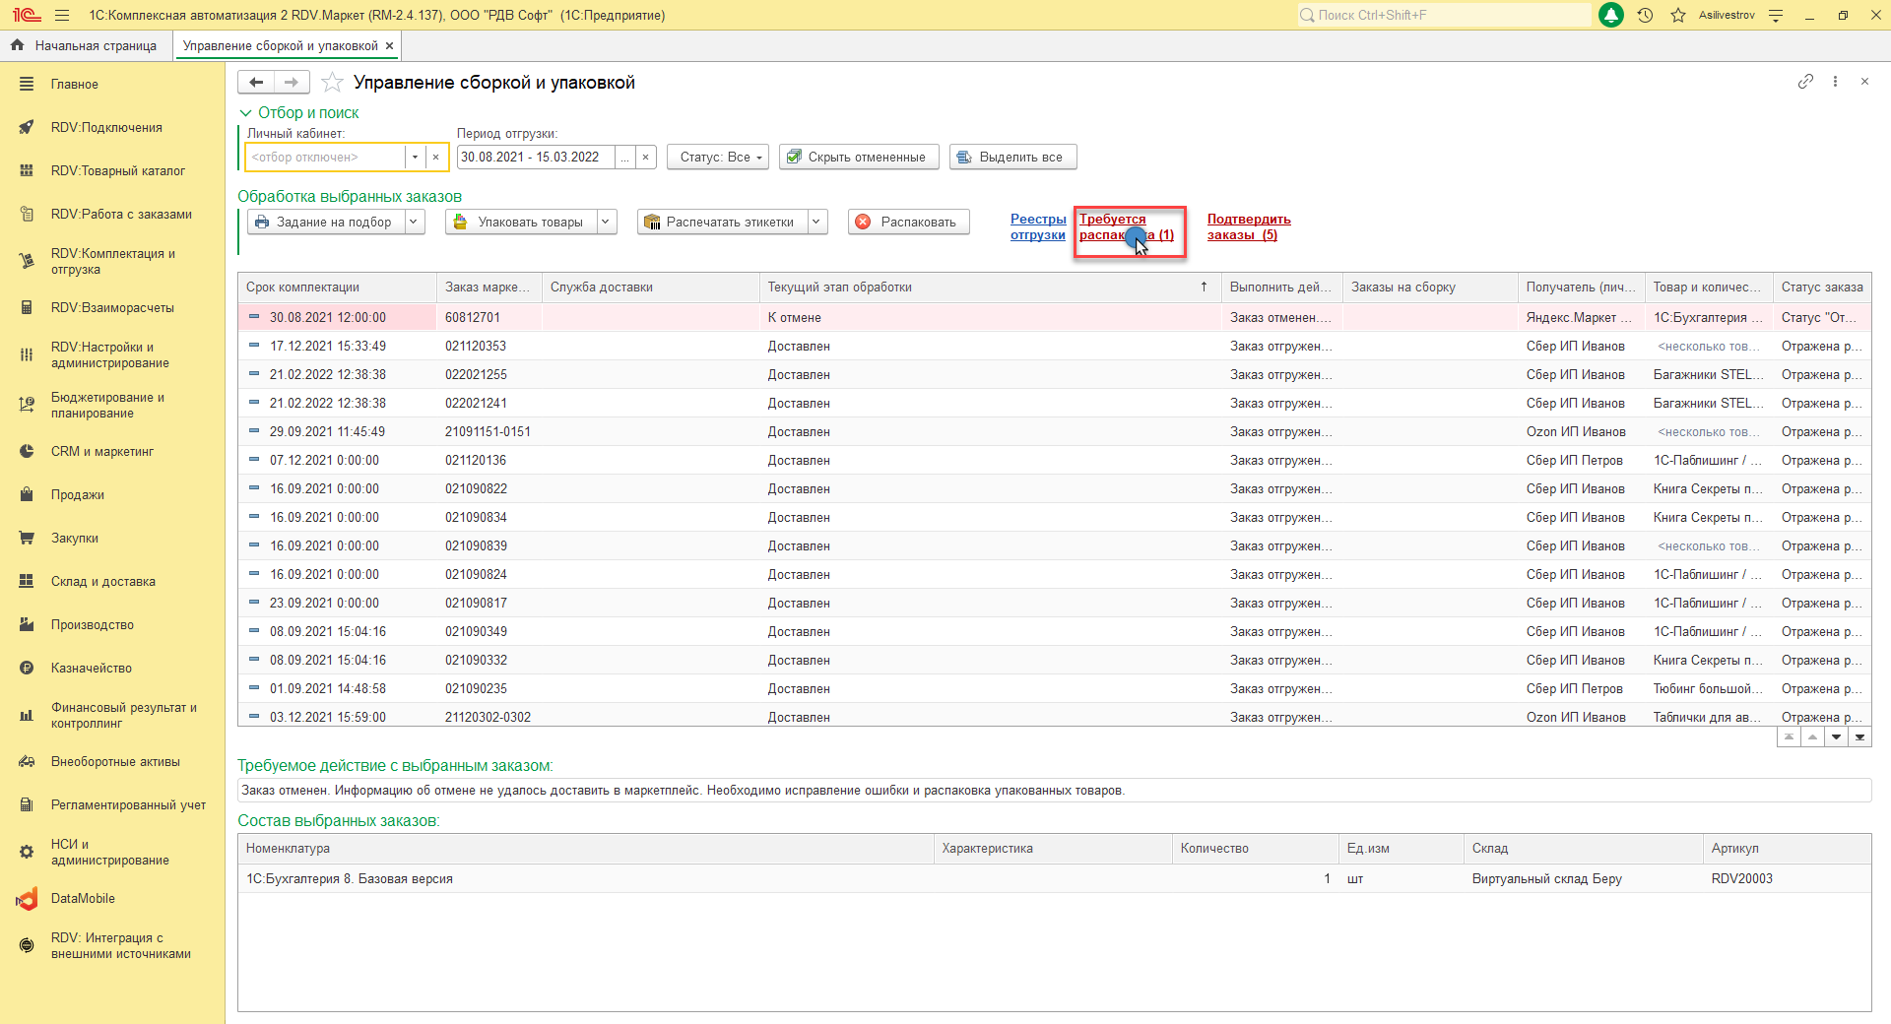
Task: Click the RDV:Комплектация и отгрузка icon
Action: click(x=27, y=262)
